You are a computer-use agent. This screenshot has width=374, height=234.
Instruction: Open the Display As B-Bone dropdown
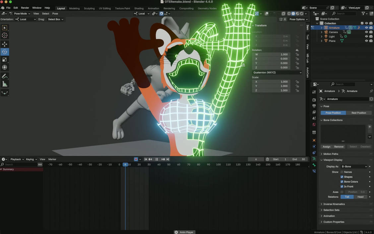(x=354, y=167)
